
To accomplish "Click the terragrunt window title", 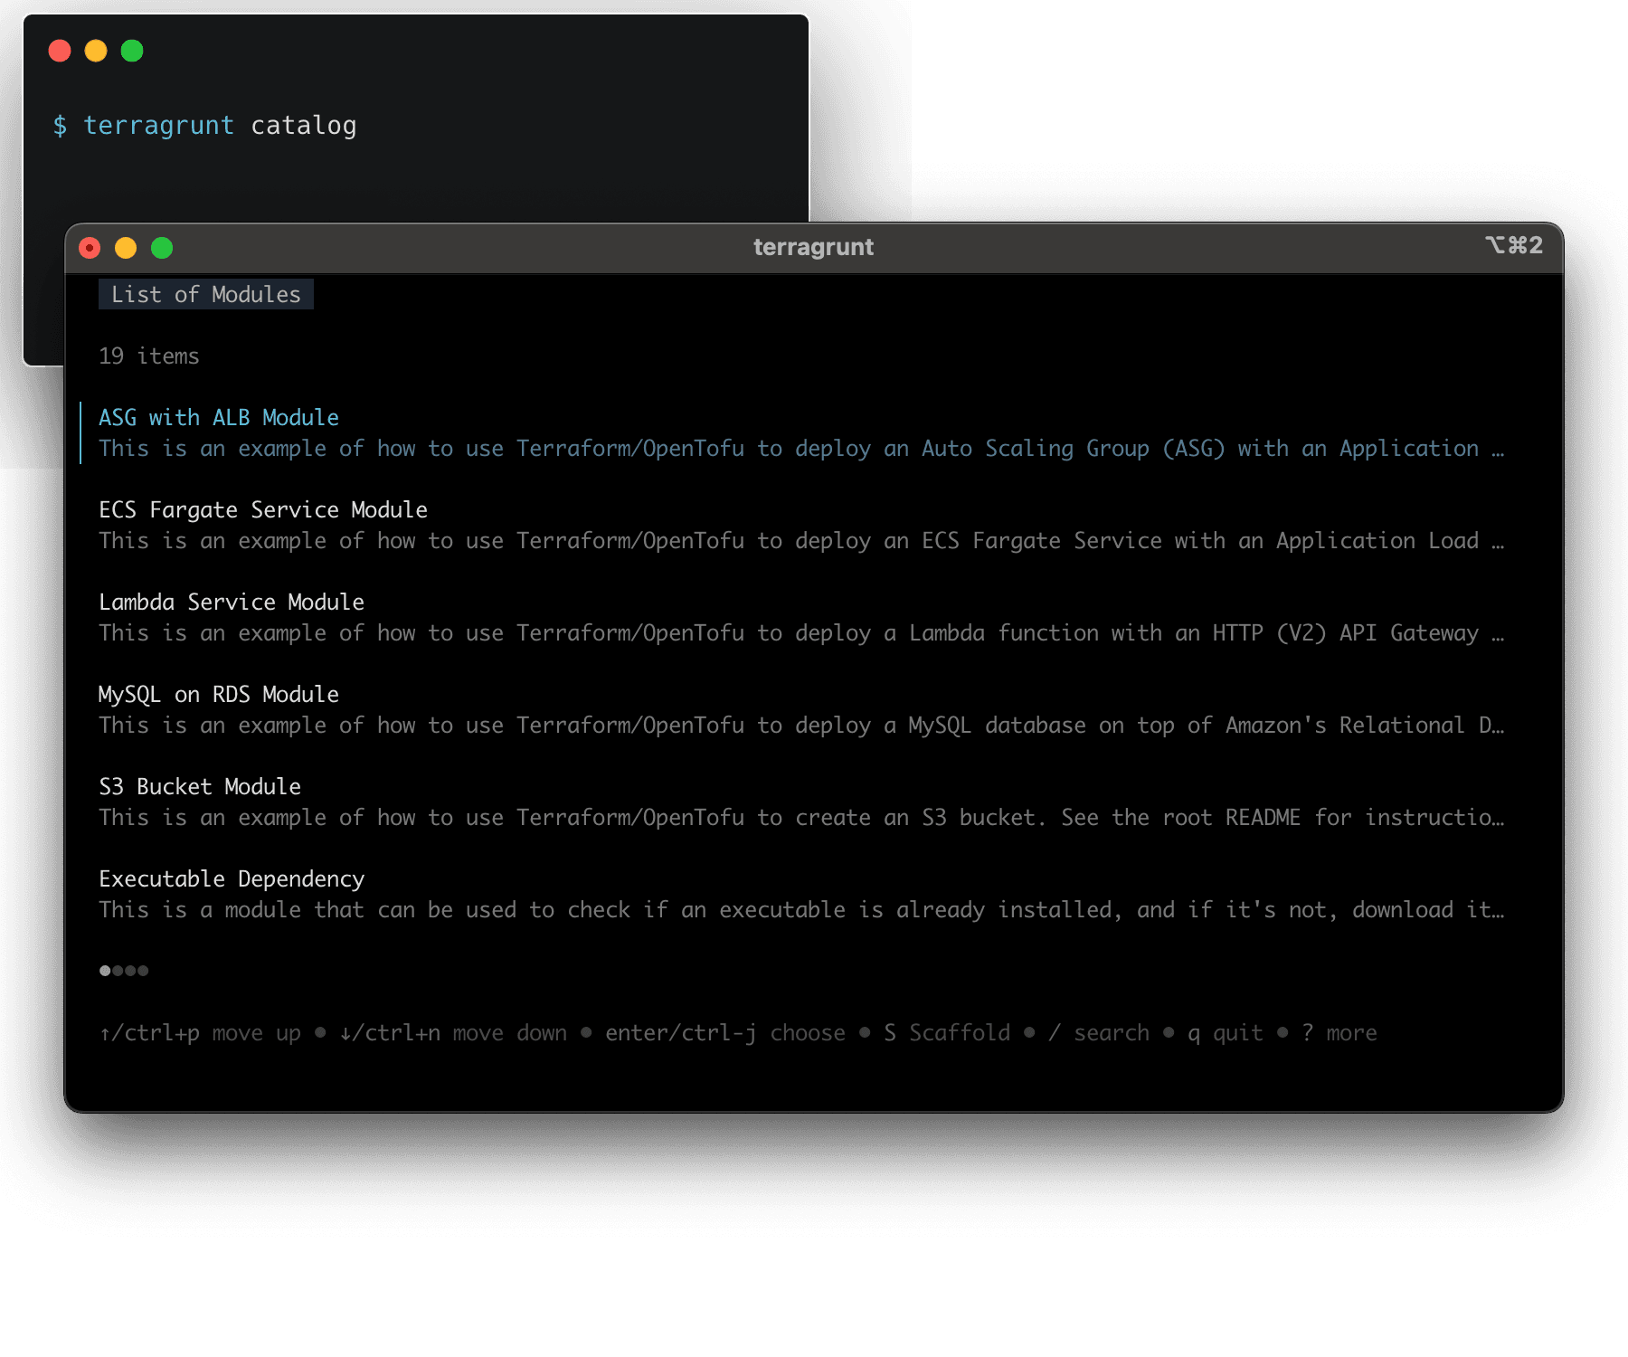I will point(813,247).
